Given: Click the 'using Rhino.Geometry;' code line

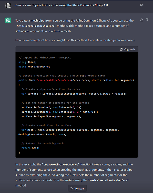Looking at the screenshot, I should pos(34,67).
